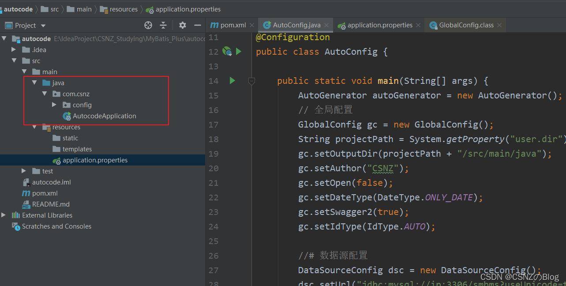Click the config package icon
This screenshot has width=566, height=286.
(x=67, y=105)
